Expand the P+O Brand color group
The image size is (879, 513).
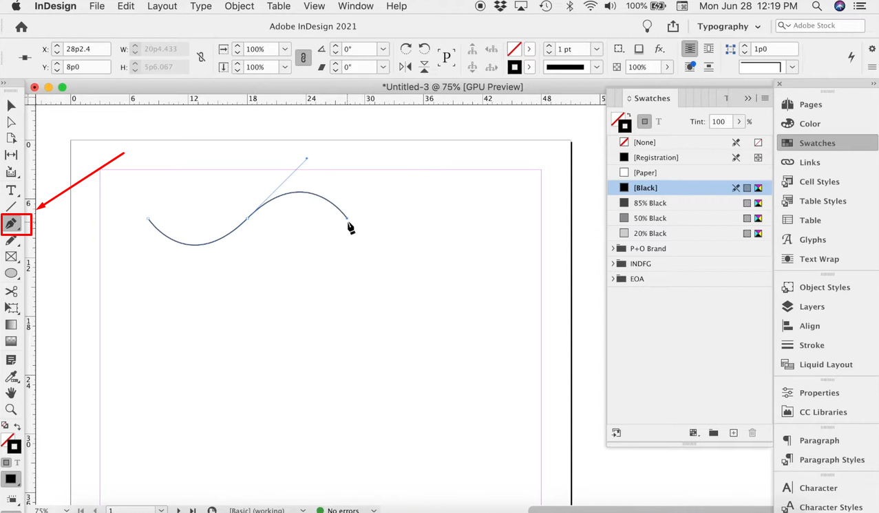pos(613,248)
